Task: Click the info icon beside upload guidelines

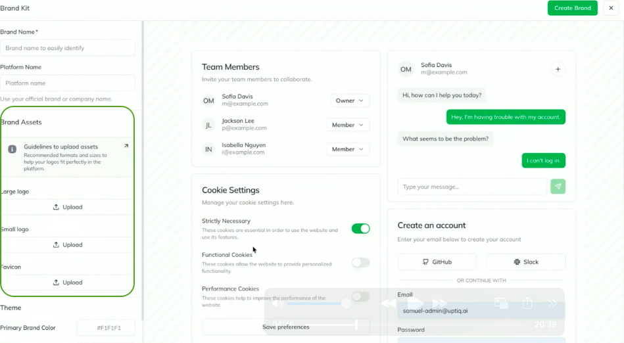Action: (x=12, y=149)
